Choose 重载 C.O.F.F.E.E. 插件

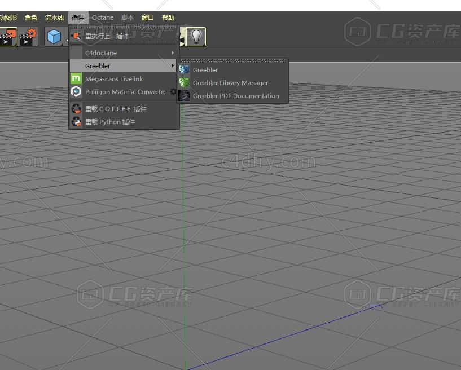(124, 109)
